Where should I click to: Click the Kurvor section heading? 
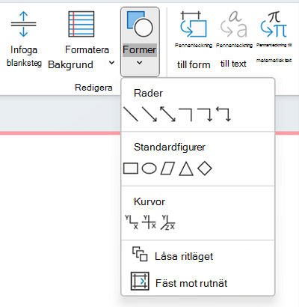point(149,201)
